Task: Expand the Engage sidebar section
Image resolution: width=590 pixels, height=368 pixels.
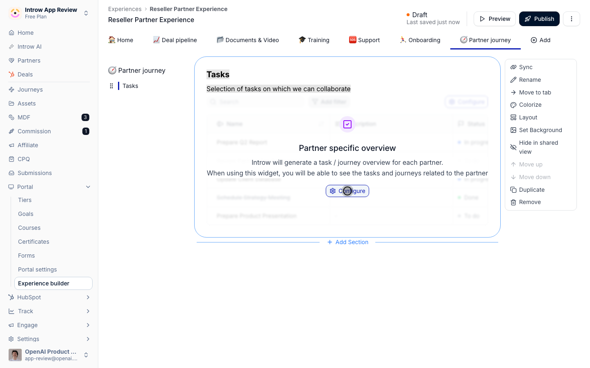Action: tap(88, 325)
